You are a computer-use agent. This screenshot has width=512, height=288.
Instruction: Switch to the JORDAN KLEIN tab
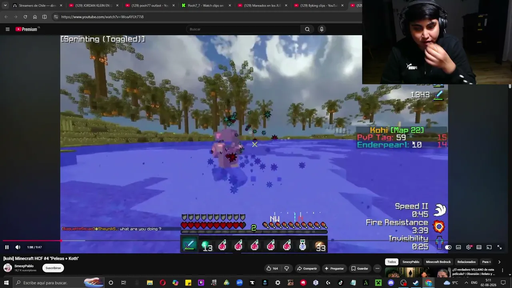tap(93, 6)
